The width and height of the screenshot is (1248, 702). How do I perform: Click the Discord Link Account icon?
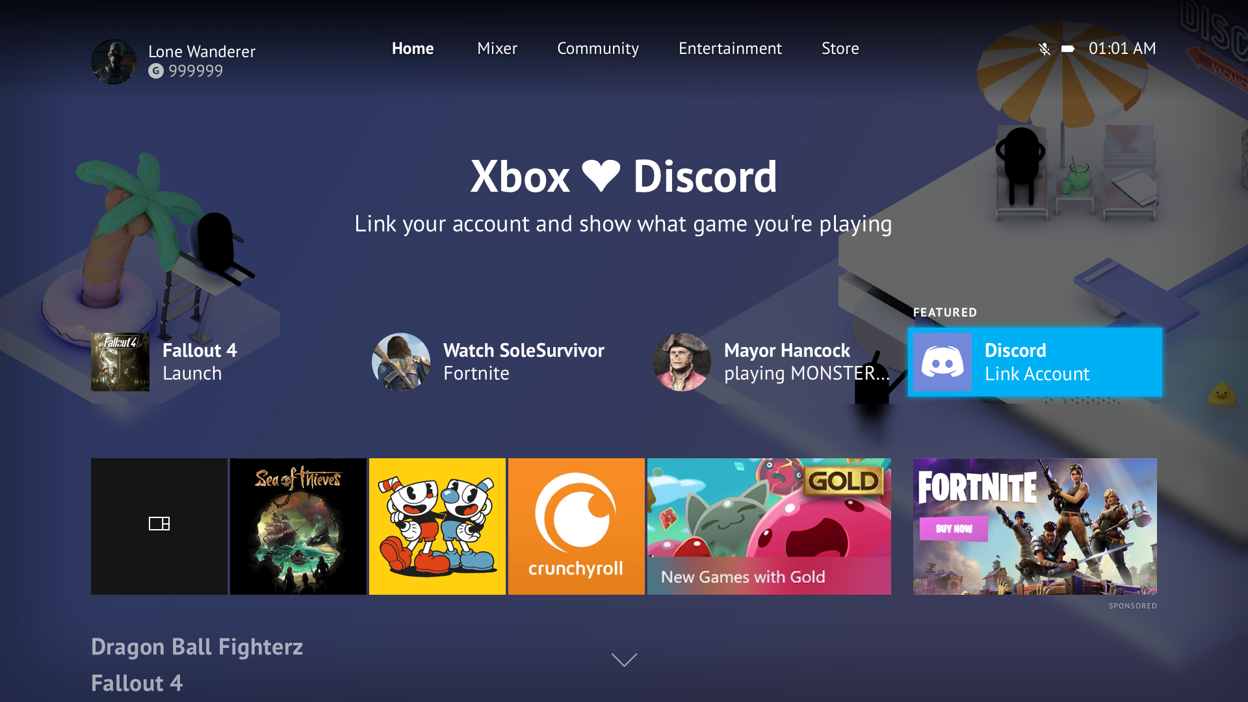pos(943,360)
